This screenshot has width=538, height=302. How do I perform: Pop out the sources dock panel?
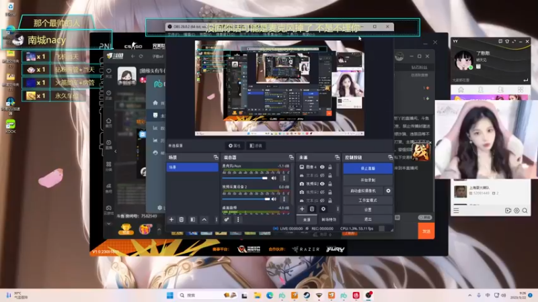338,157
